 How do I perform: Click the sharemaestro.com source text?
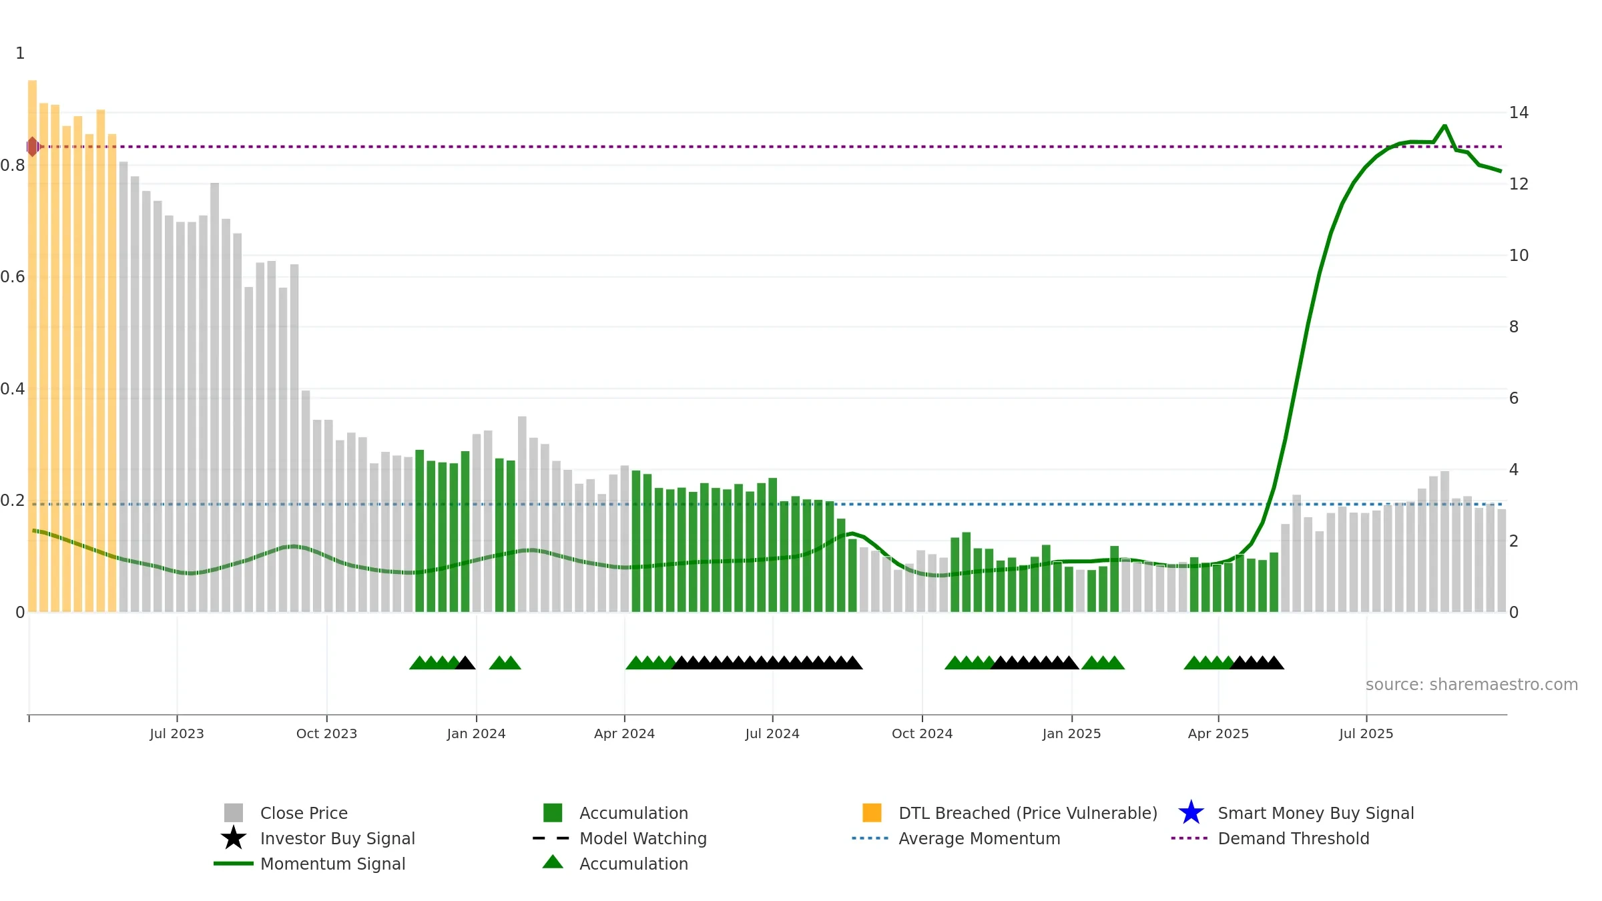coord(1472,685)
